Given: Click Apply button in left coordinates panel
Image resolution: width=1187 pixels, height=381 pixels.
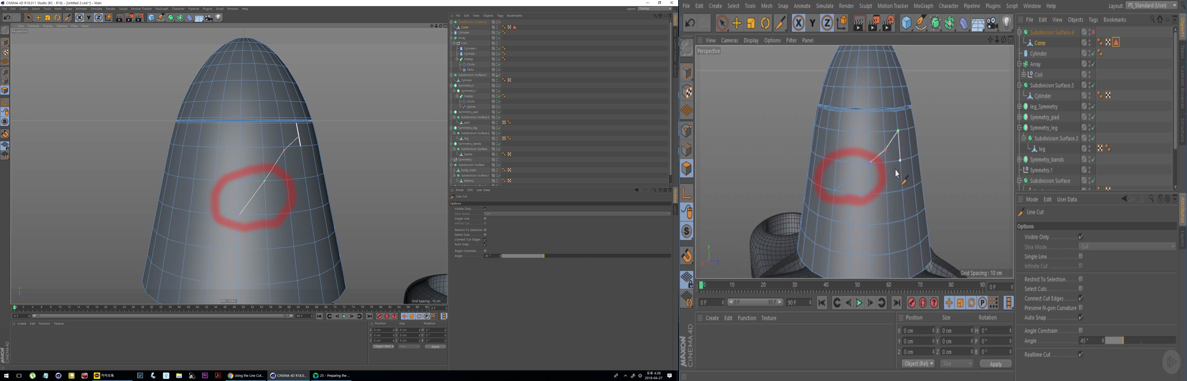Looking at the screenshot, I should [435, 347].
